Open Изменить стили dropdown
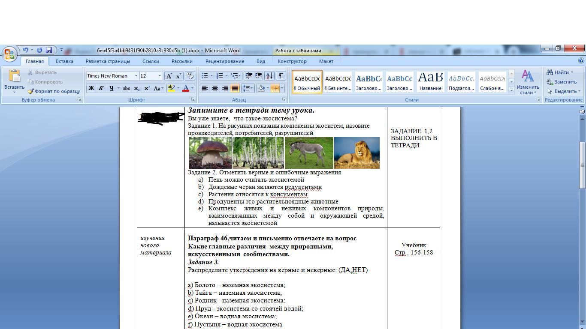 [528, 82]
